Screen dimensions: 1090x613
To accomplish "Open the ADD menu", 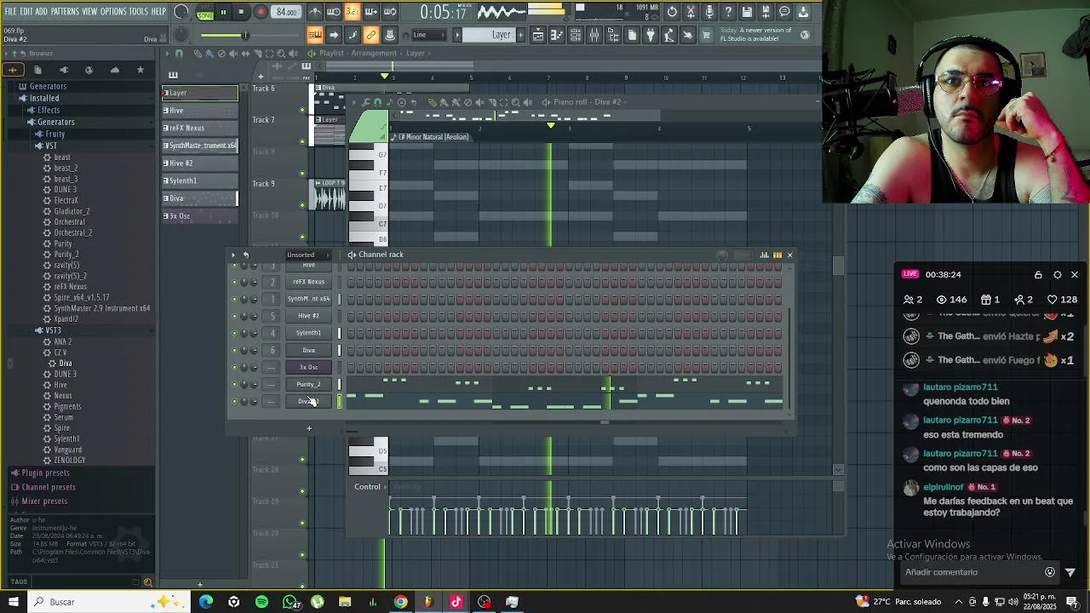I will [x=42, y=12].
